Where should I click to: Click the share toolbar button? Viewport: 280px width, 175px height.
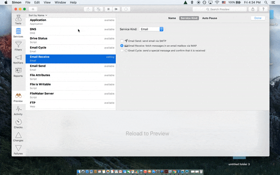coord(253,9)
